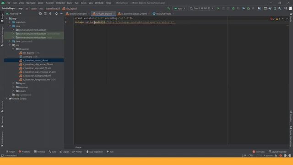Open Emulator tool window on right edge
This screenshot has height=165, width=293.
[291, 116]
